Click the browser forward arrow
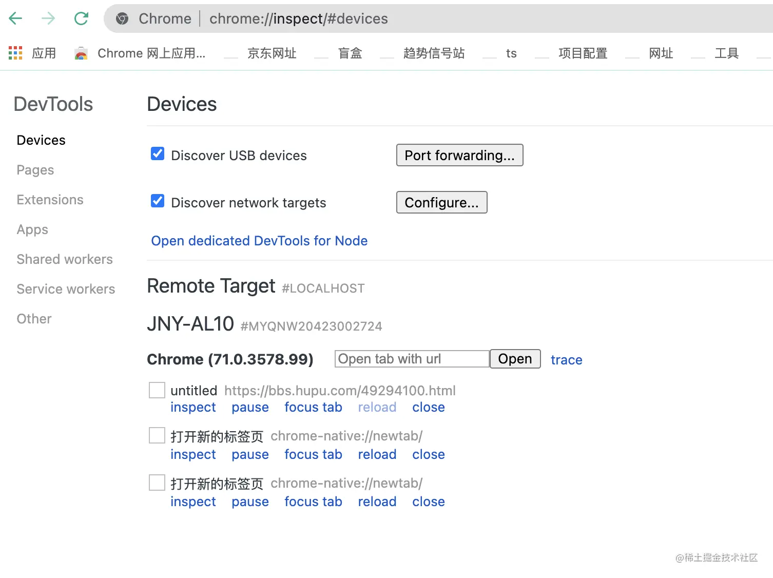 point(48,18)
